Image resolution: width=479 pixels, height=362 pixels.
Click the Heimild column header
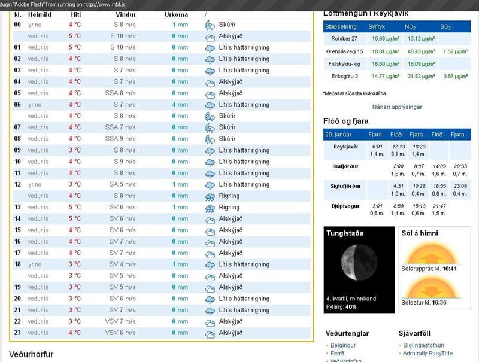coord(40,14)
